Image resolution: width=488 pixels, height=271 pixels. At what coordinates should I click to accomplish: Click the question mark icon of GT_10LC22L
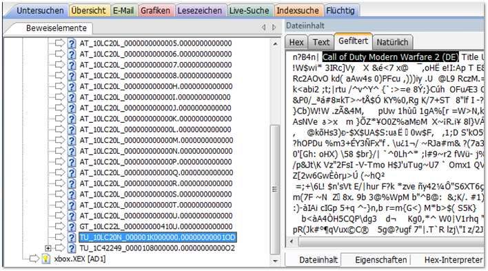pos(72,226)
